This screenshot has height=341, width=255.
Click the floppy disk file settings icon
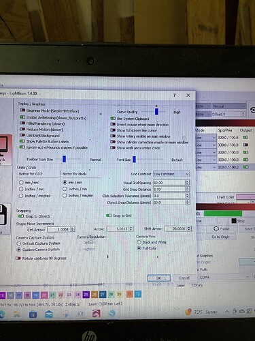click(3, 215)
